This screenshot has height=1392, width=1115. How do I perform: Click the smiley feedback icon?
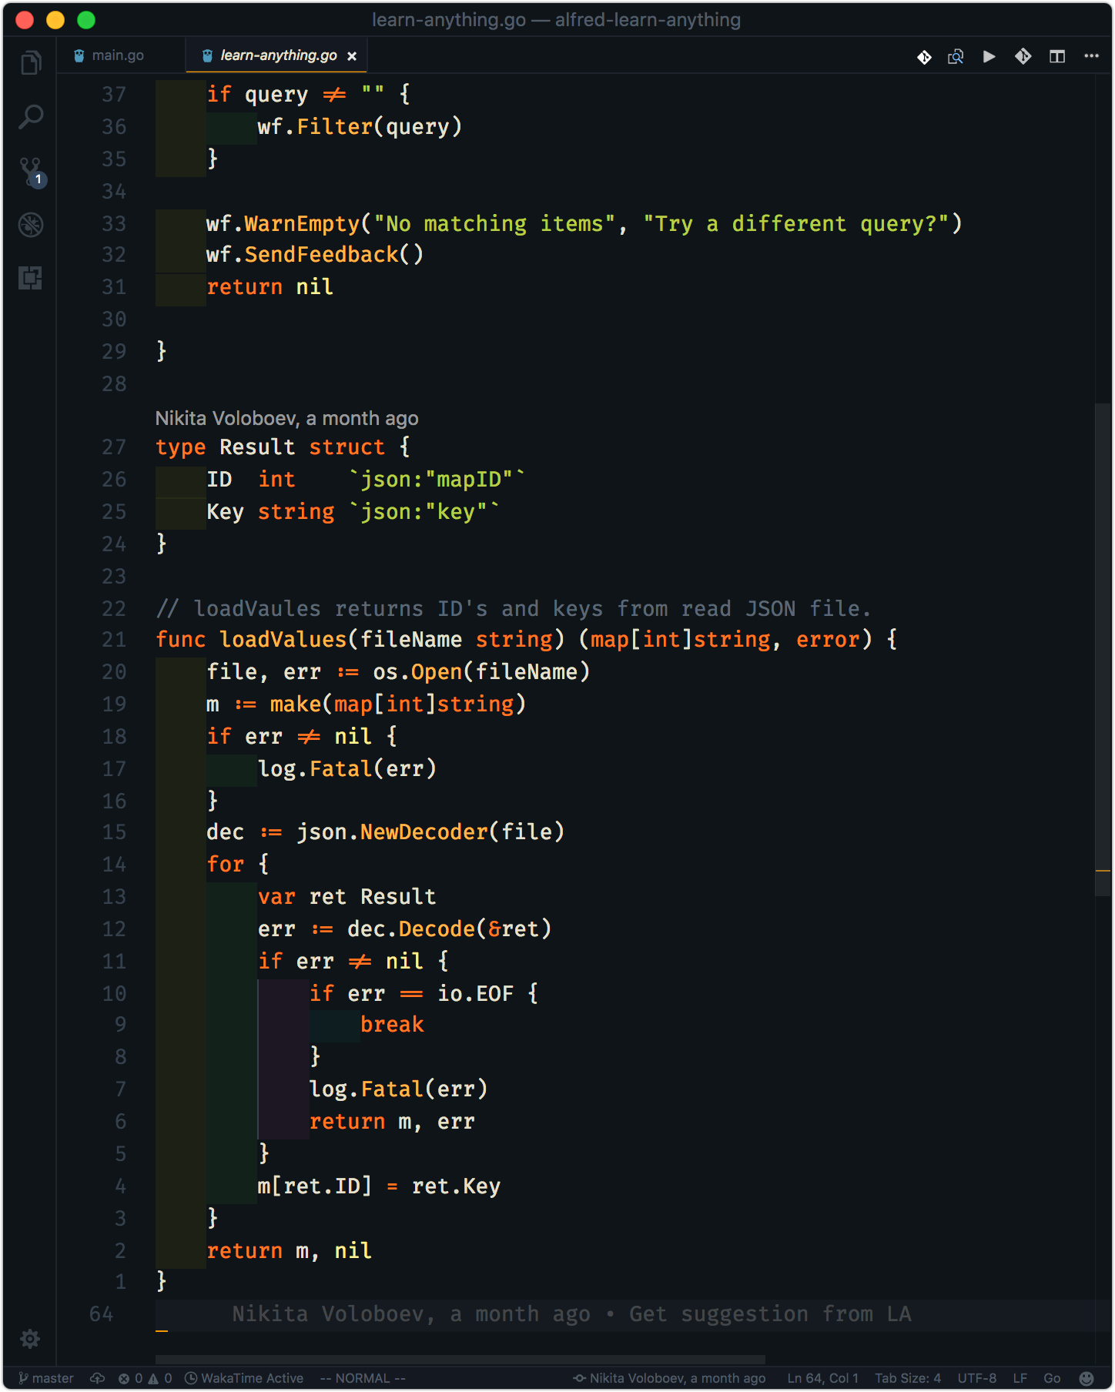[x=1087, y=1378]
